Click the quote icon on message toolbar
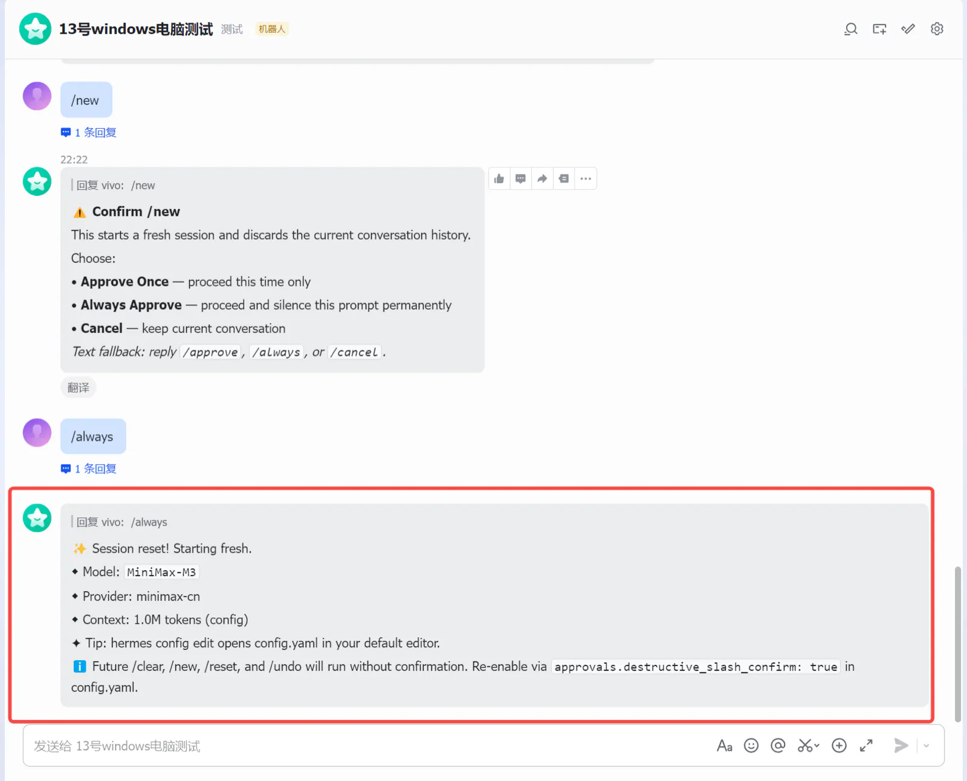967x781 pixels. pos(564,178)
